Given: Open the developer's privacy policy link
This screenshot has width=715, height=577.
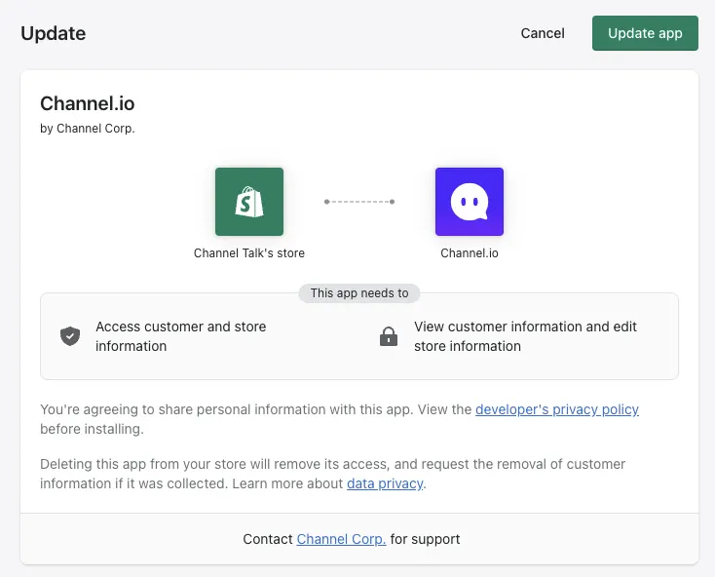Looking at the screenshot, I should (x=557, y=409).
